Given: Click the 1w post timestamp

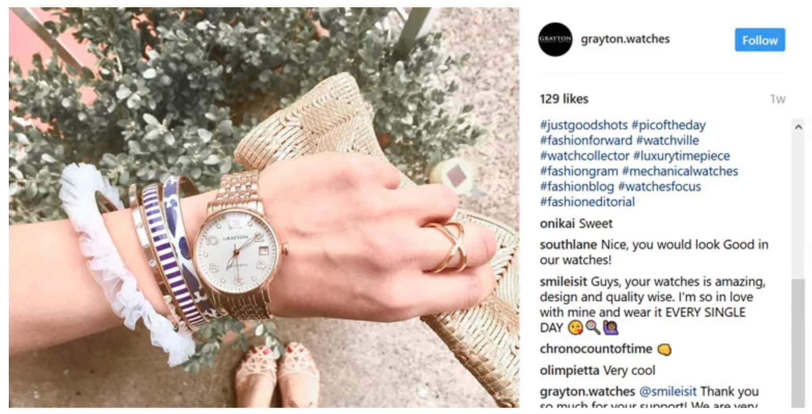Looking at the screenshot, I should (778, 99).
